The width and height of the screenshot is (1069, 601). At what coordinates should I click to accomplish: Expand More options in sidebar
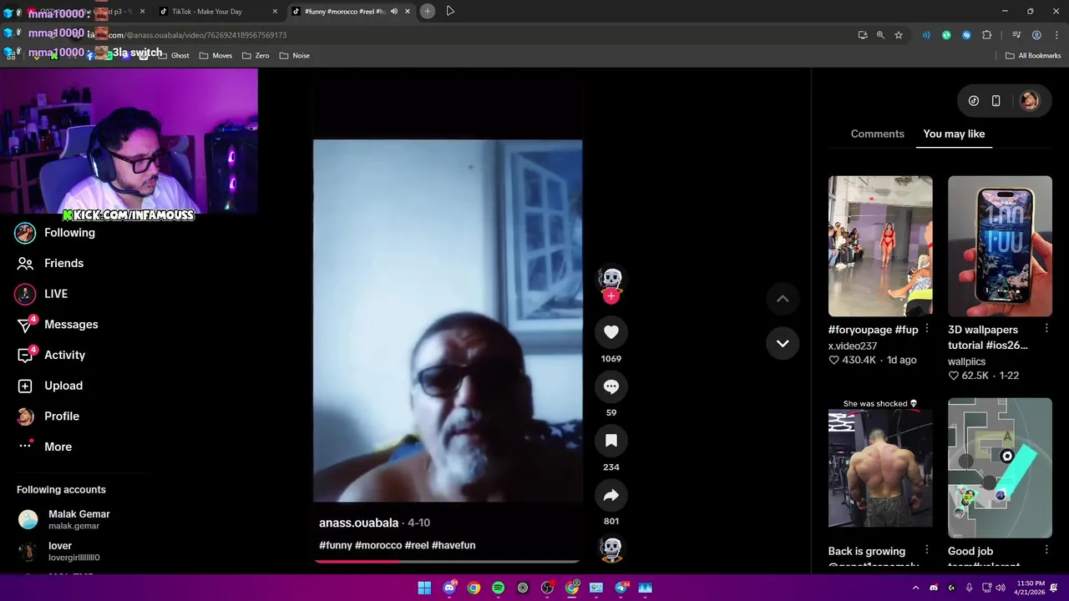45,447
